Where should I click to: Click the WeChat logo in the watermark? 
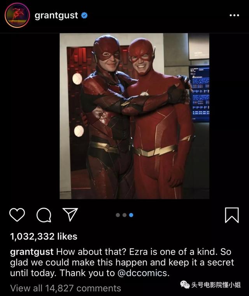coord(185,284)
